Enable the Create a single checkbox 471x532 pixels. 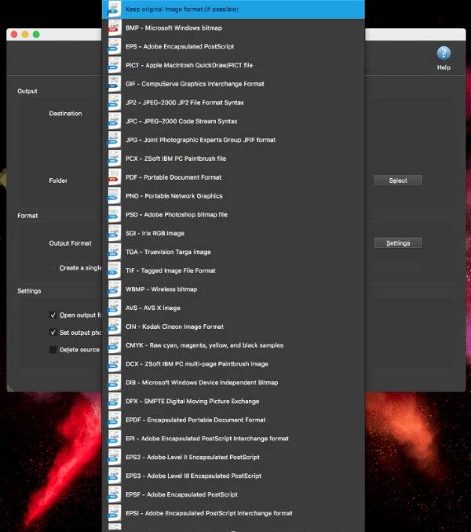[53, 268]
